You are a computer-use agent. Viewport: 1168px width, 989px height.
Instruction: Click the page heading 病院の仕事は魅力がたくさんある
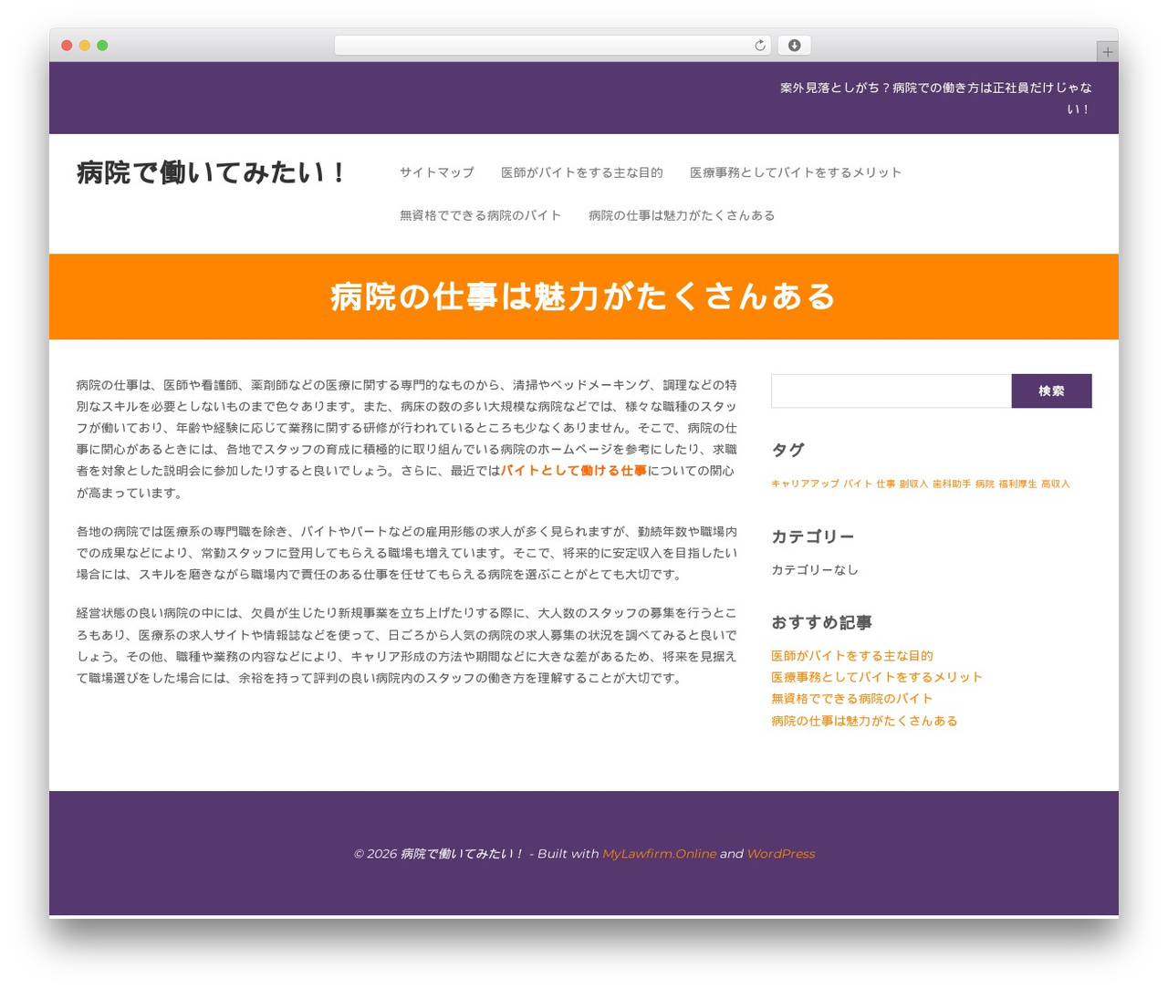tap(583, 297)
